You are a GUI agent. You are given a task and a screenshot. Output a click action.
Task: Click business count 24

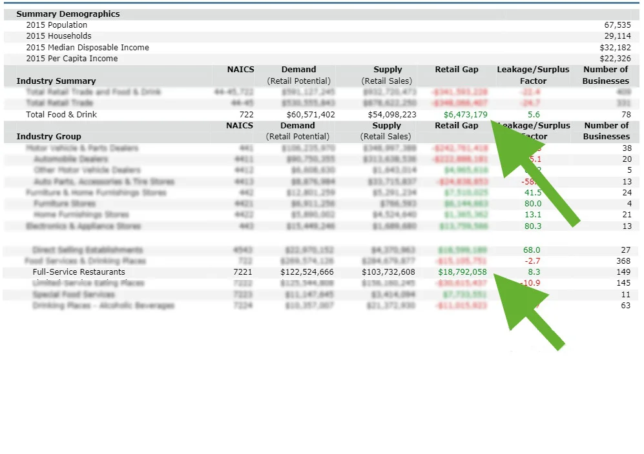pos(627,193)
